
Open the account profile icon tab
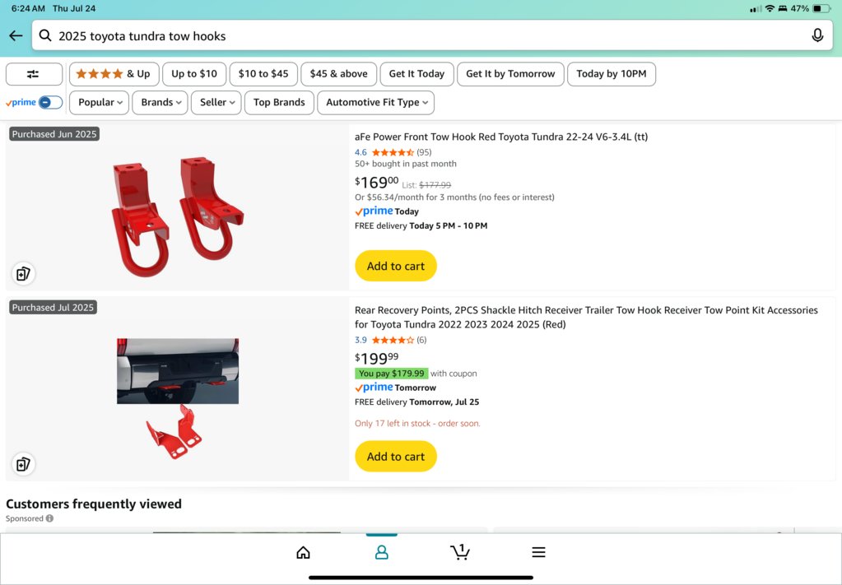(382, 552)
